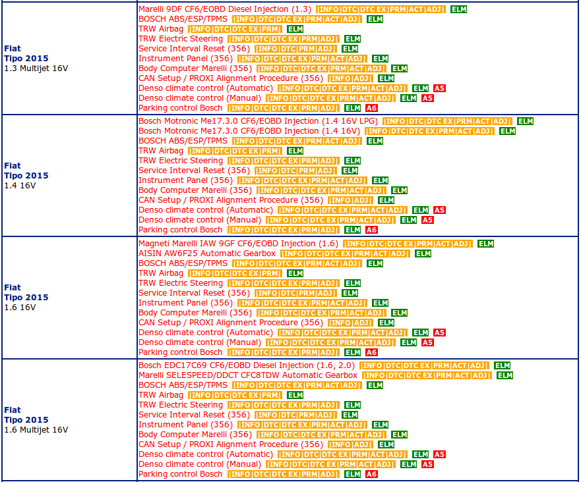Open TRW Airbag link in 1.6 16V section

coord(161,273)
